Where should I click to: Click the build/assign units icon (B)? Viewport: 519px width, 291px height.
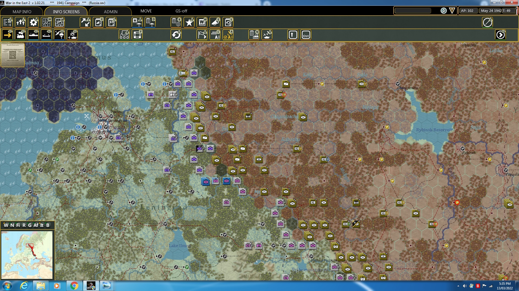pos(124,35)
